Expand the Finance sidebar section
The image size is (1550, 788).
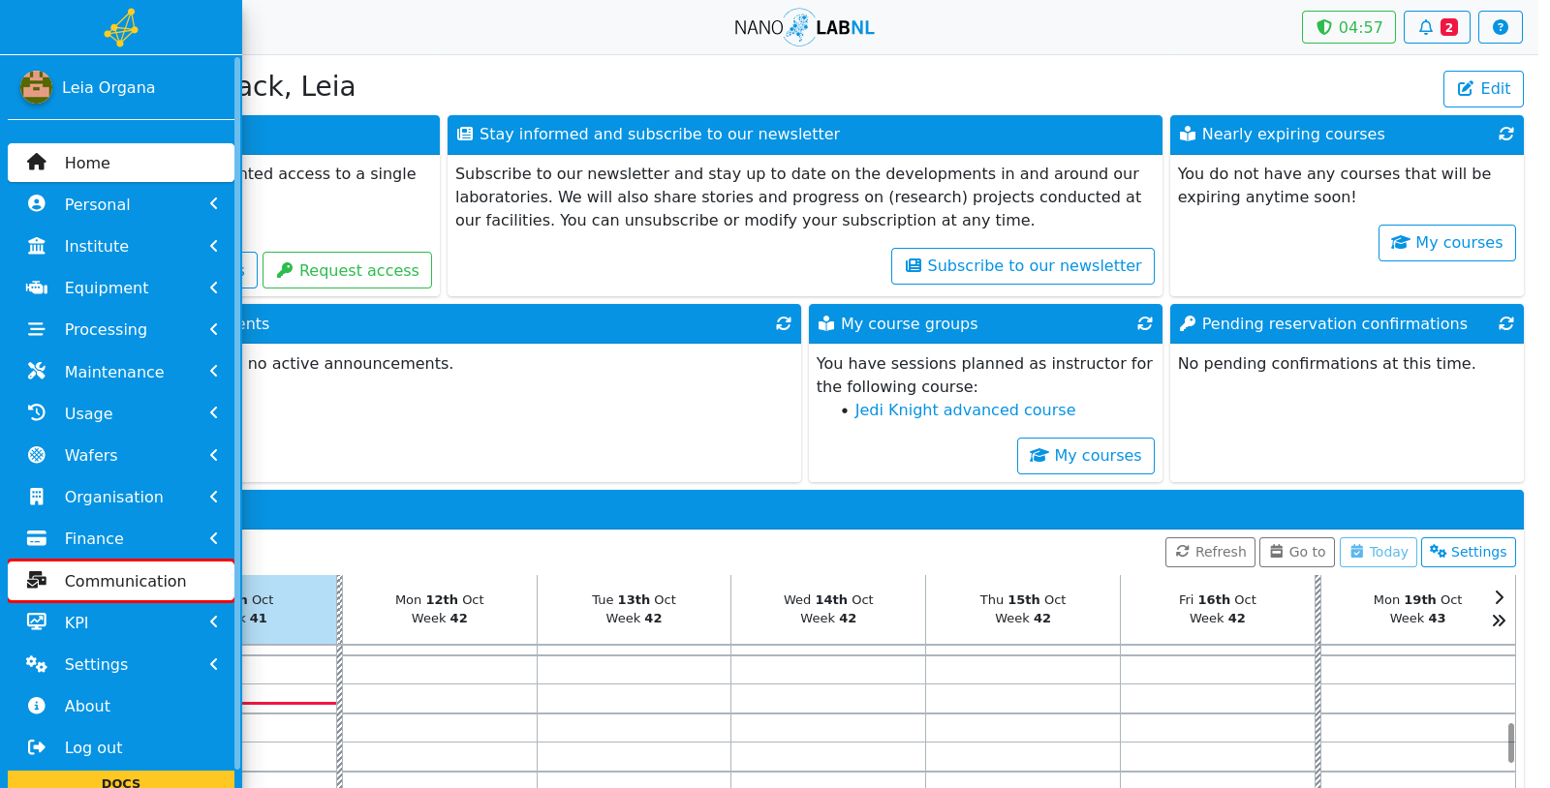click(x=121, y=538)
